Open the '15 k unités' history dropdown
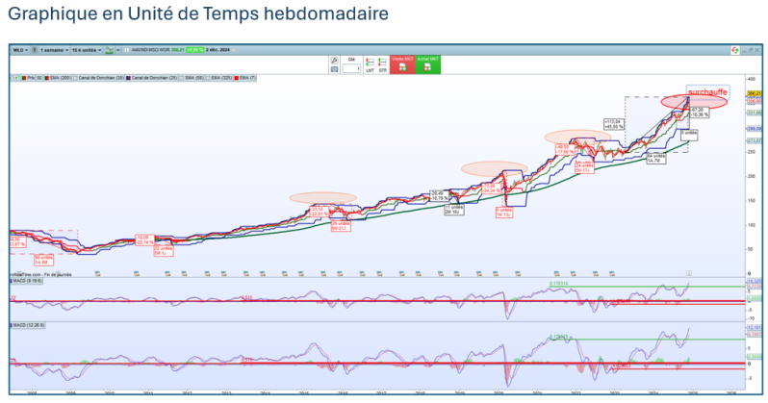This screenshot has width=768, height=403. coord(87,50)
